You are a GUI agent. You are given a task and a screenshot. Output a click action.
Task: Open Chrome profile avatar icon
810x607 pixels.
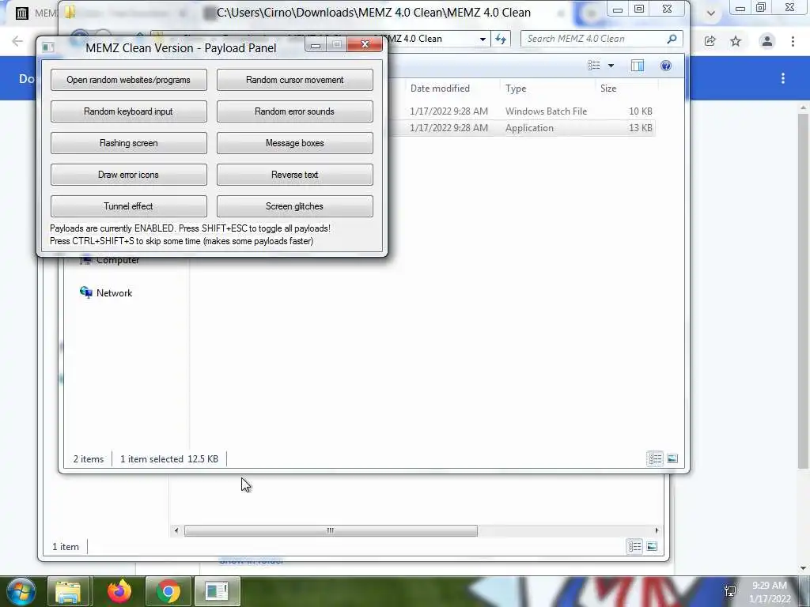click(x=767, y=41)
